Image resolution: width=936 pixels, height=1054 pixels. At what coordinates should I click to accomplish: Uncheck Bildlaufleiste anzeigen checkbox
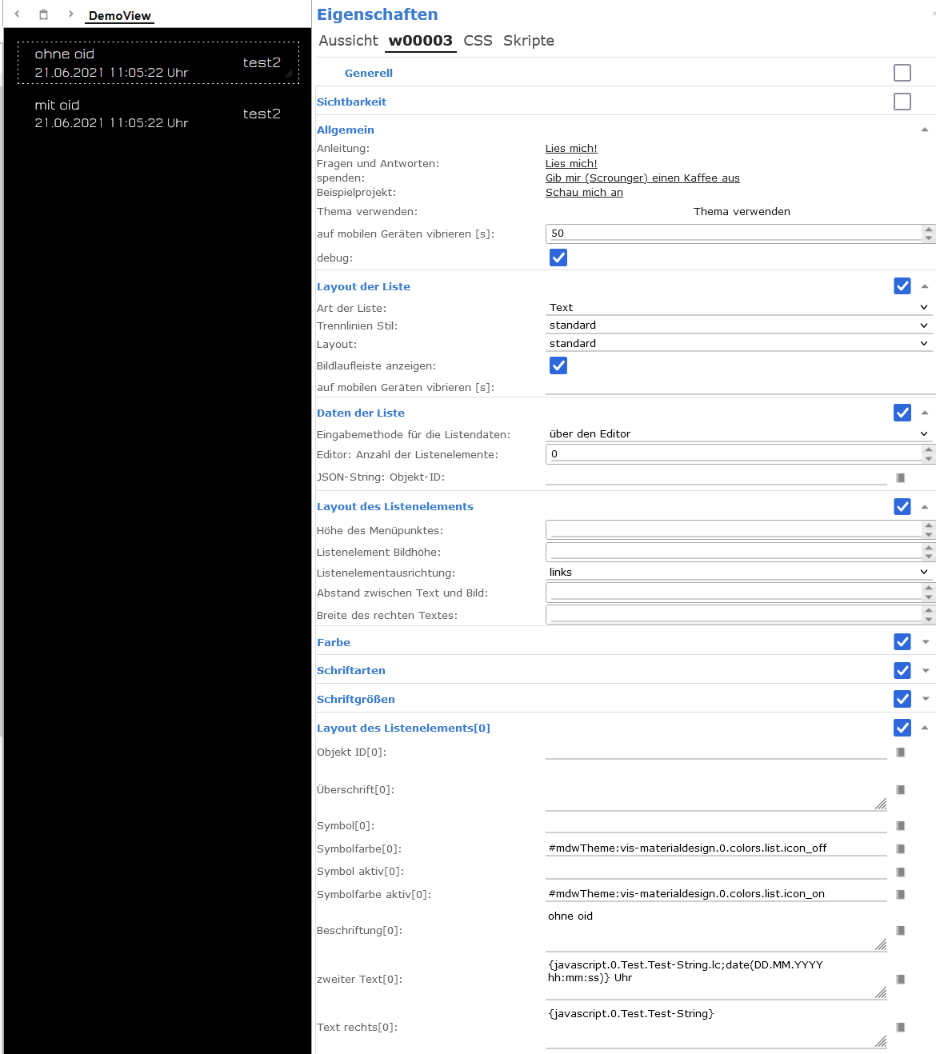(x=558, y=365)
